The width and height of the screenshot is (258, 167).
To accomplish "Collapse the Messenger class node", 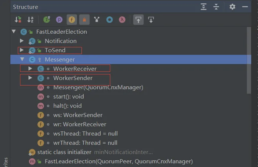I will tap(22, 59).
